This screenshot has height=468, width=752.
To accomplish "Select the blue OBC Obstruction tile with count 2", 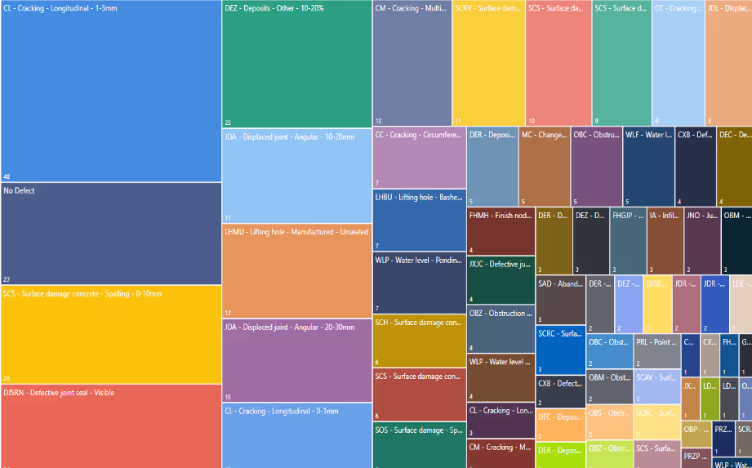I will pyautogui.click(x=610, y=351).
